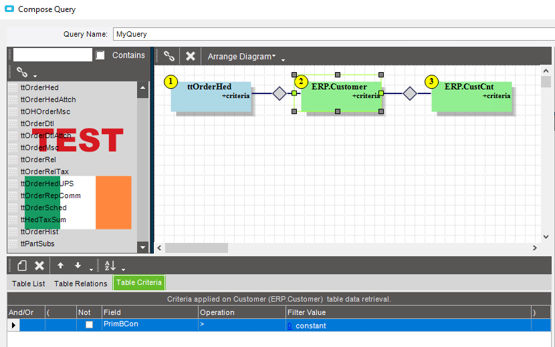555x347 pixels.
Task: Click diagram horizontal scrollbar right arrow
Action: tap(535, 248)
